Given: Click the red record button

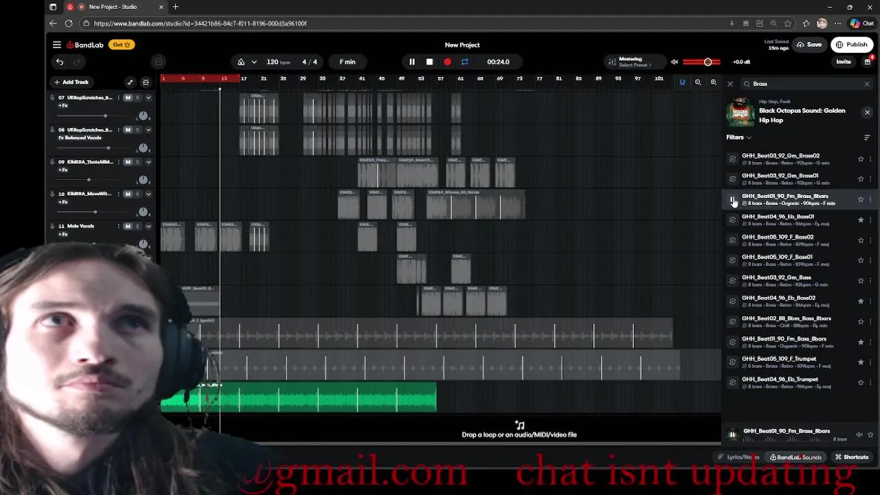Looking at the screenshot, I should pos(448,62).
